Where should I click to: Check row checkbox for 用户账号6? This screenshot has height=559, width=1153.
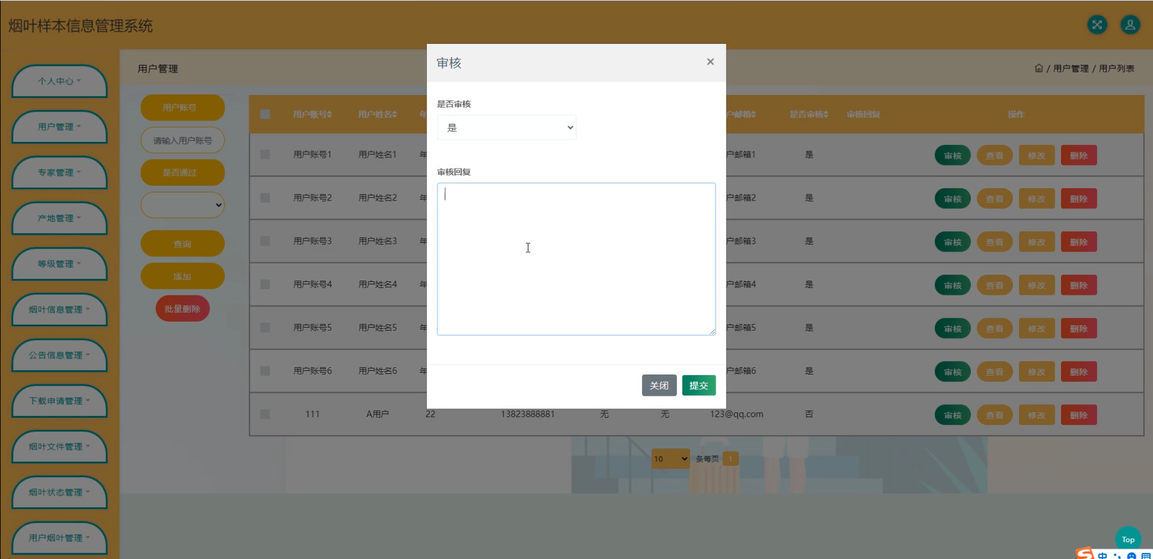tap(265, 371)
